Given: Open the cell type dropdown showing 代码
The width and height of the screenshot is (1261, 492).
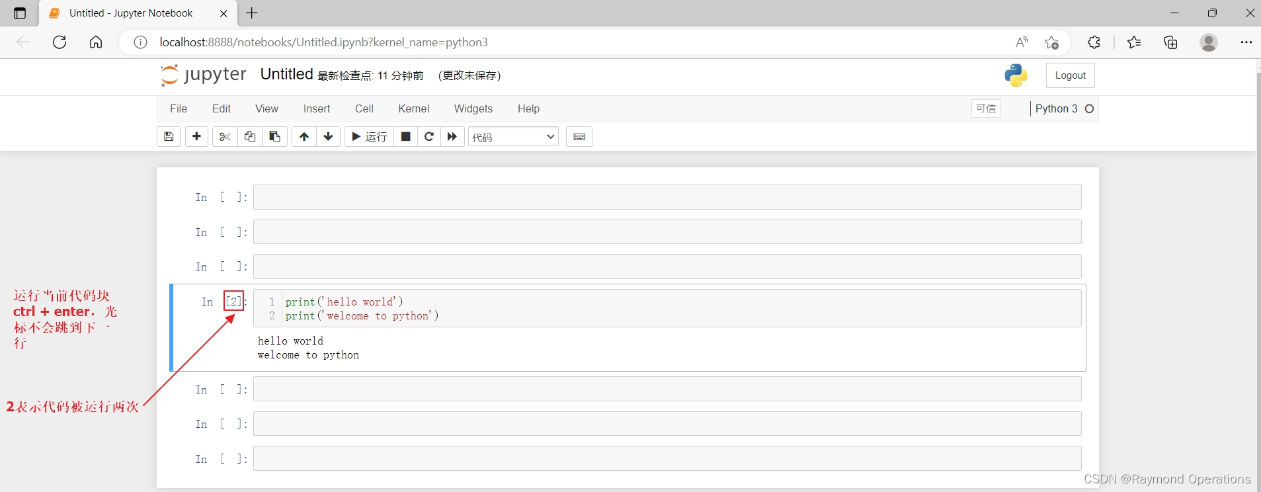Looking at the screenshot, I should pyautogui.click(x=513, y=137).
